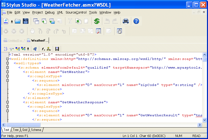Click the hand pointer window icon

click(x=120, y=31)
